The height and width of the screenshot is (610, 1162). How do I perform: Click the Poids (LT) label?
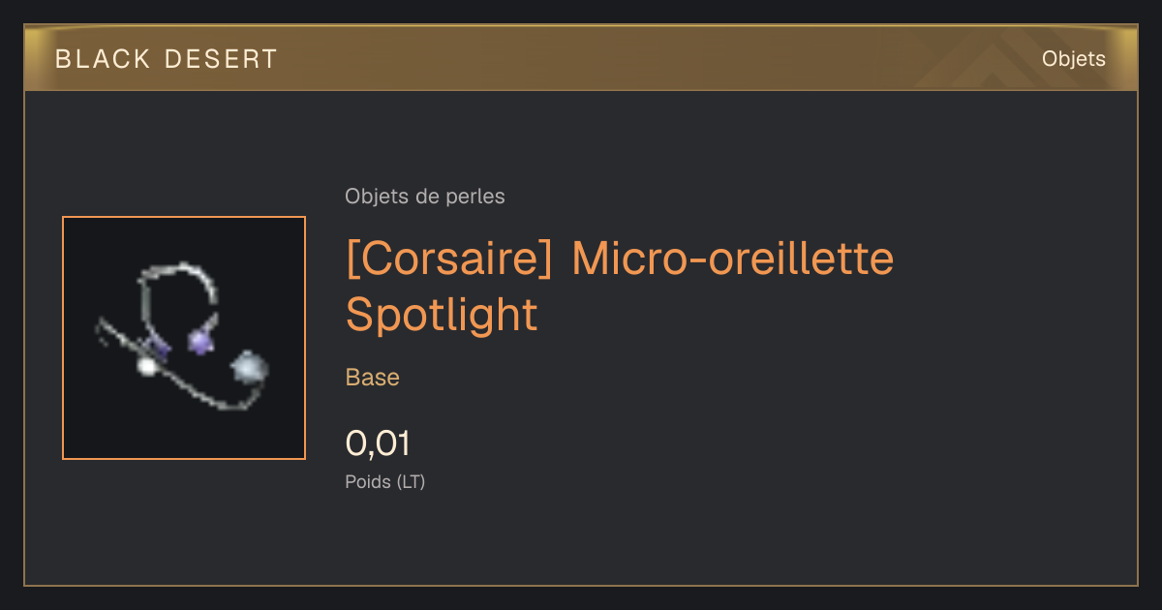click(385, 481)
